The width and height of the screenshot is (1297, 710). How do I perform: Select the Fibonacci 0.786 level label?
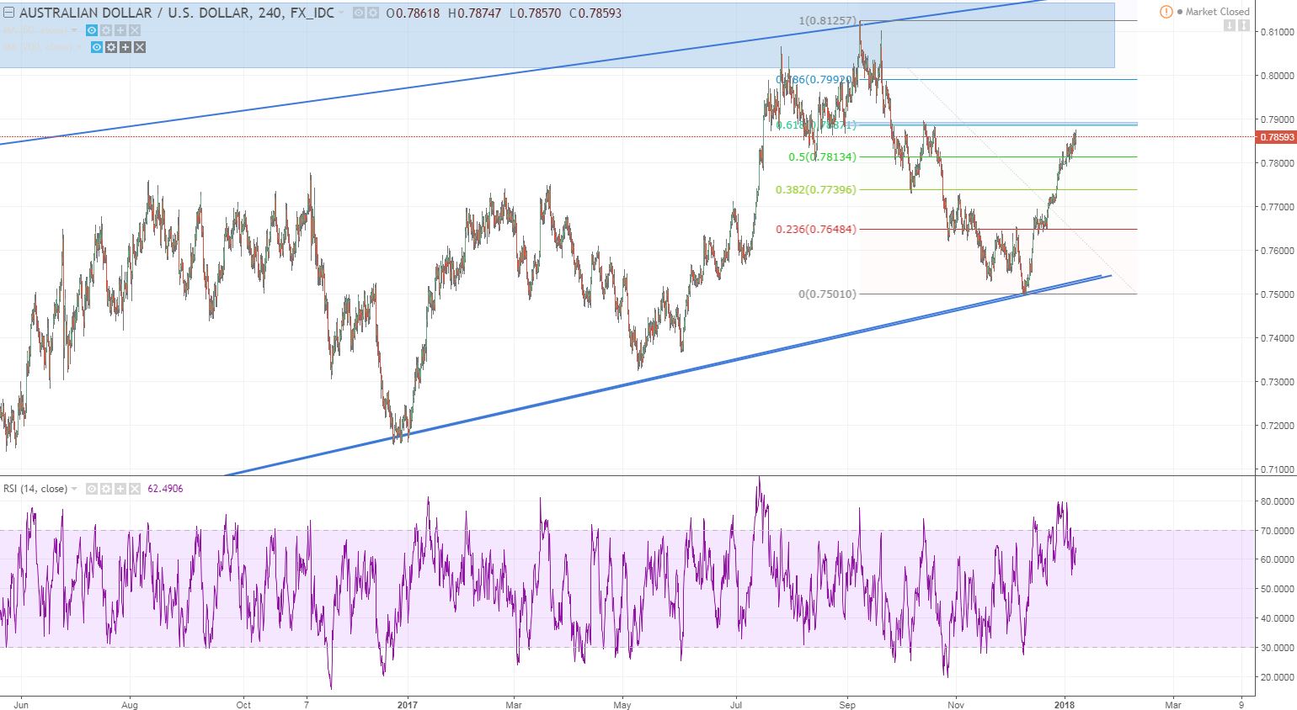pos(816,80)
